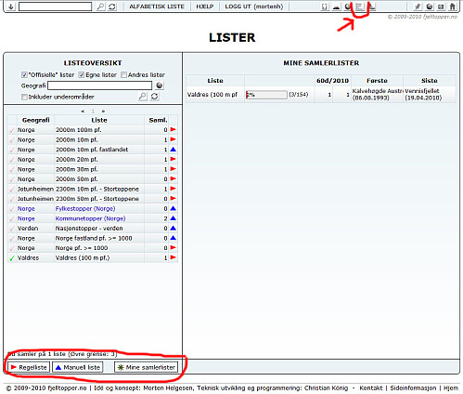Click red flag on 2000m 10m pf. row

pyautogui.click(x=174, y=139)
